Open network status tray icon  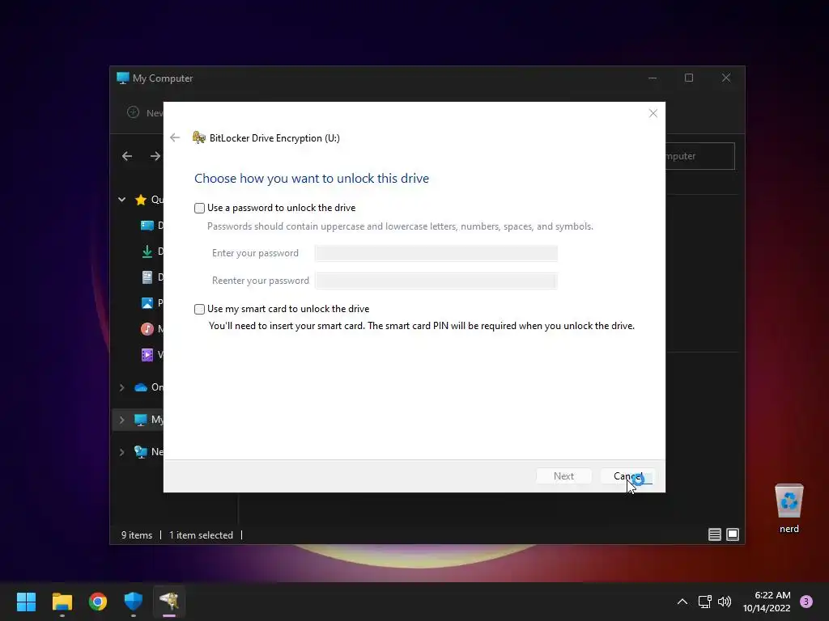click(x=705, y=602)
